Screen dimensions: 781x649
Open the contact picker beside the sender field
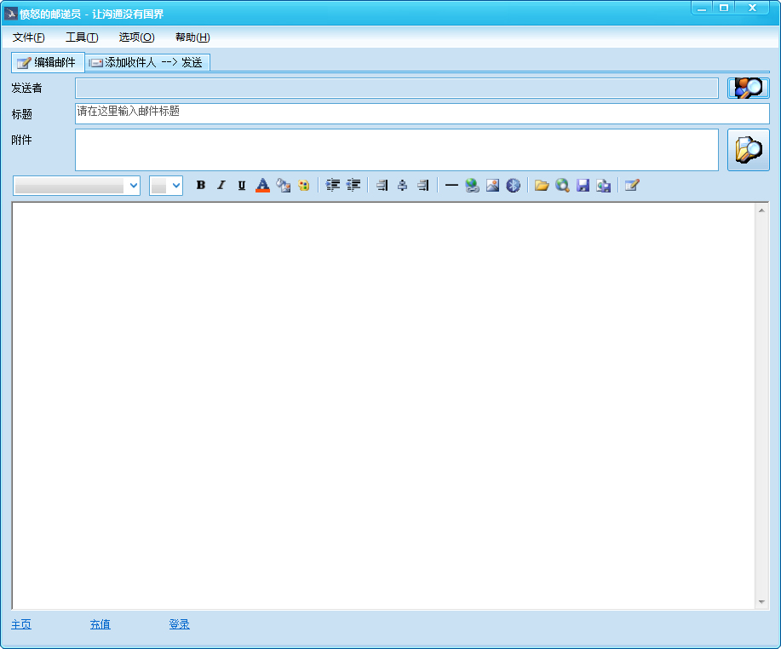748,88
